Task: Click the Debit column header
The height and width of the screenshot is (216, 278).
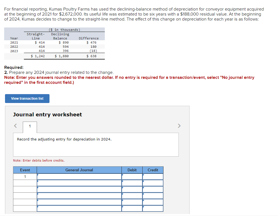Action: 132,170
